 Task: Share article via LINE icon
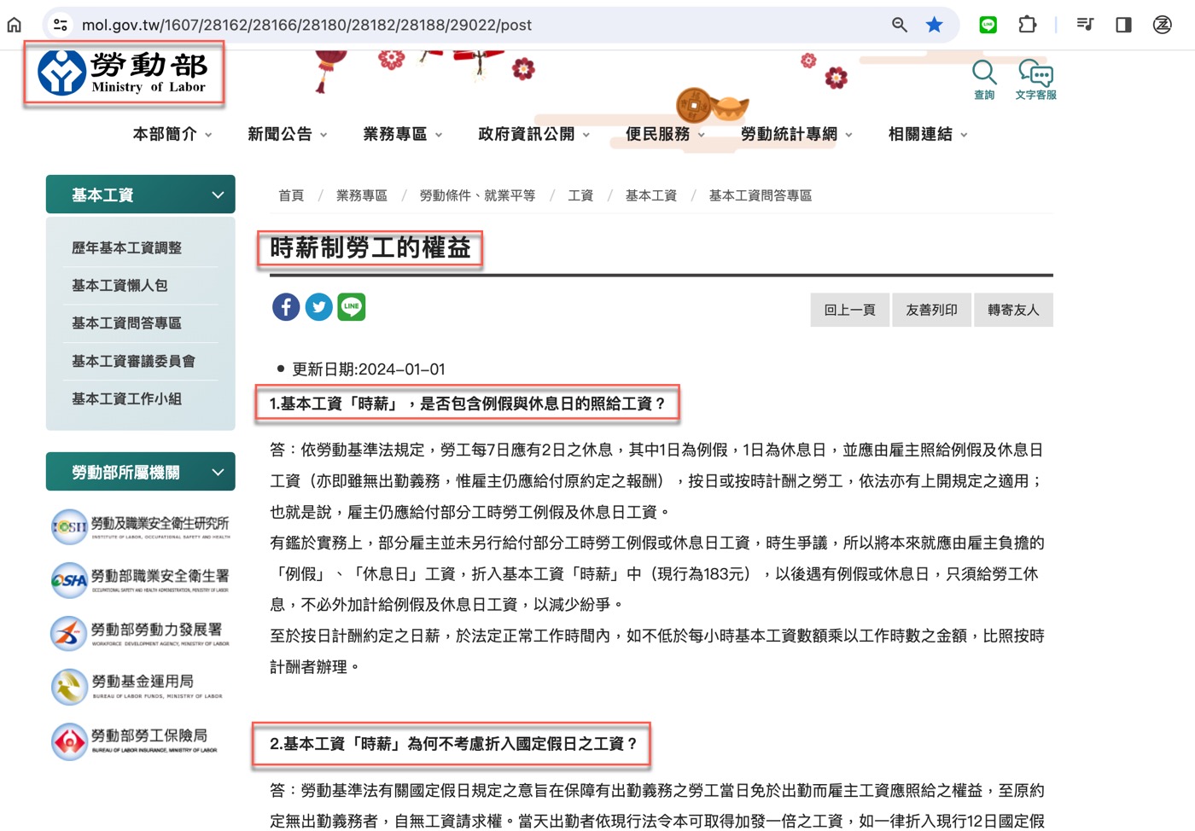point(352,306)
